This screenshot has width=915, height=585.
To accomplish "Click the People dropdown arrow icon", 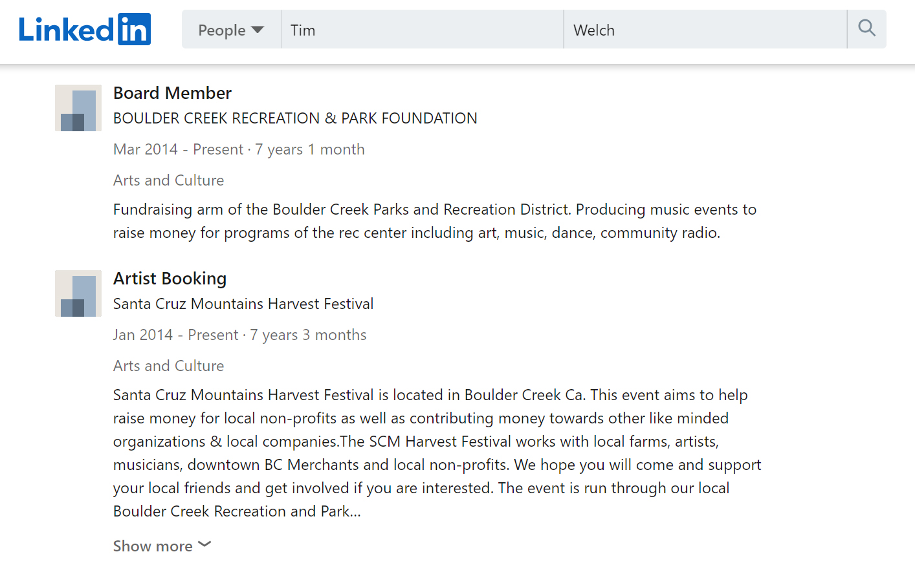I will tap(258, 30).
